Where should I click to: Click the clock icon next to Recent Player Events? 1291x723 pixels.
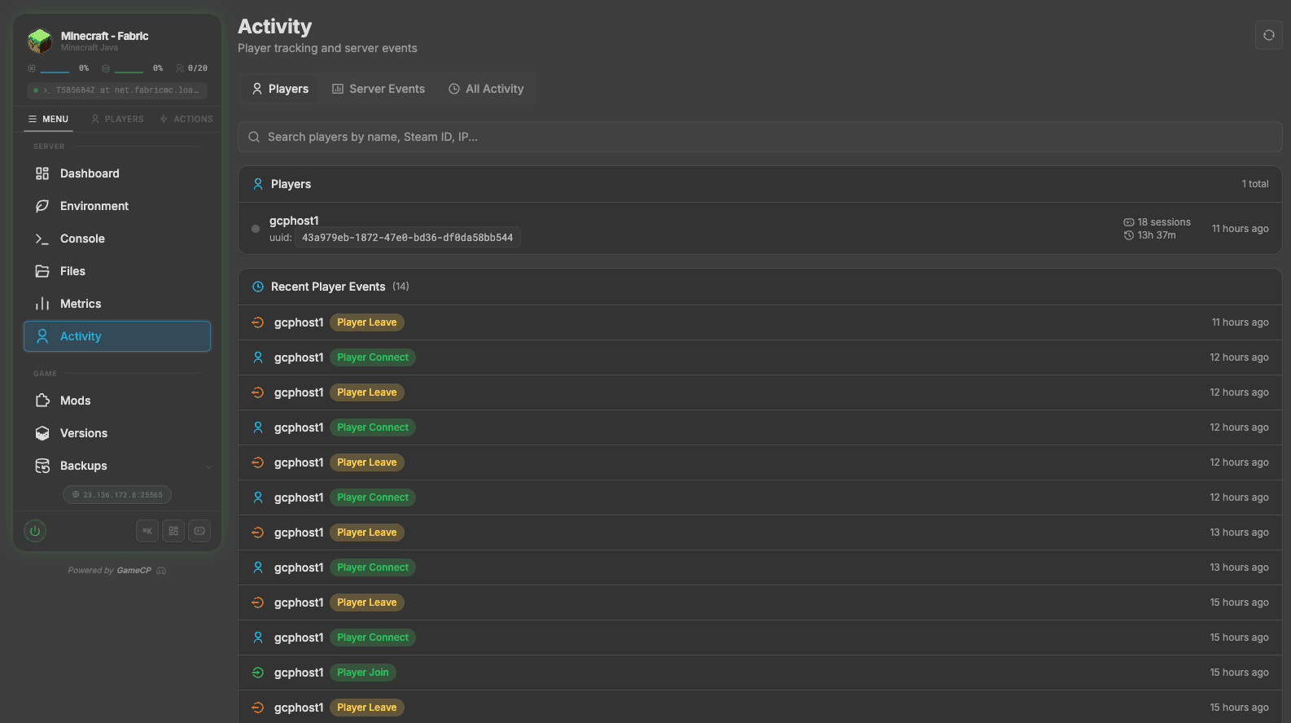(x=258, y=287)
